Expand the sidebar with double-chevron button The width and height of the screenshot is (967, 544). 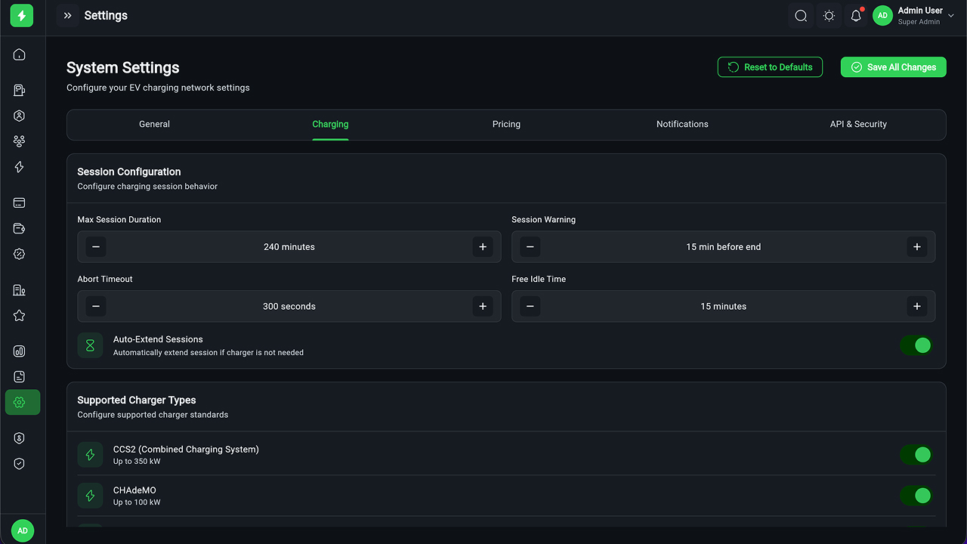[x=67, y=16]
